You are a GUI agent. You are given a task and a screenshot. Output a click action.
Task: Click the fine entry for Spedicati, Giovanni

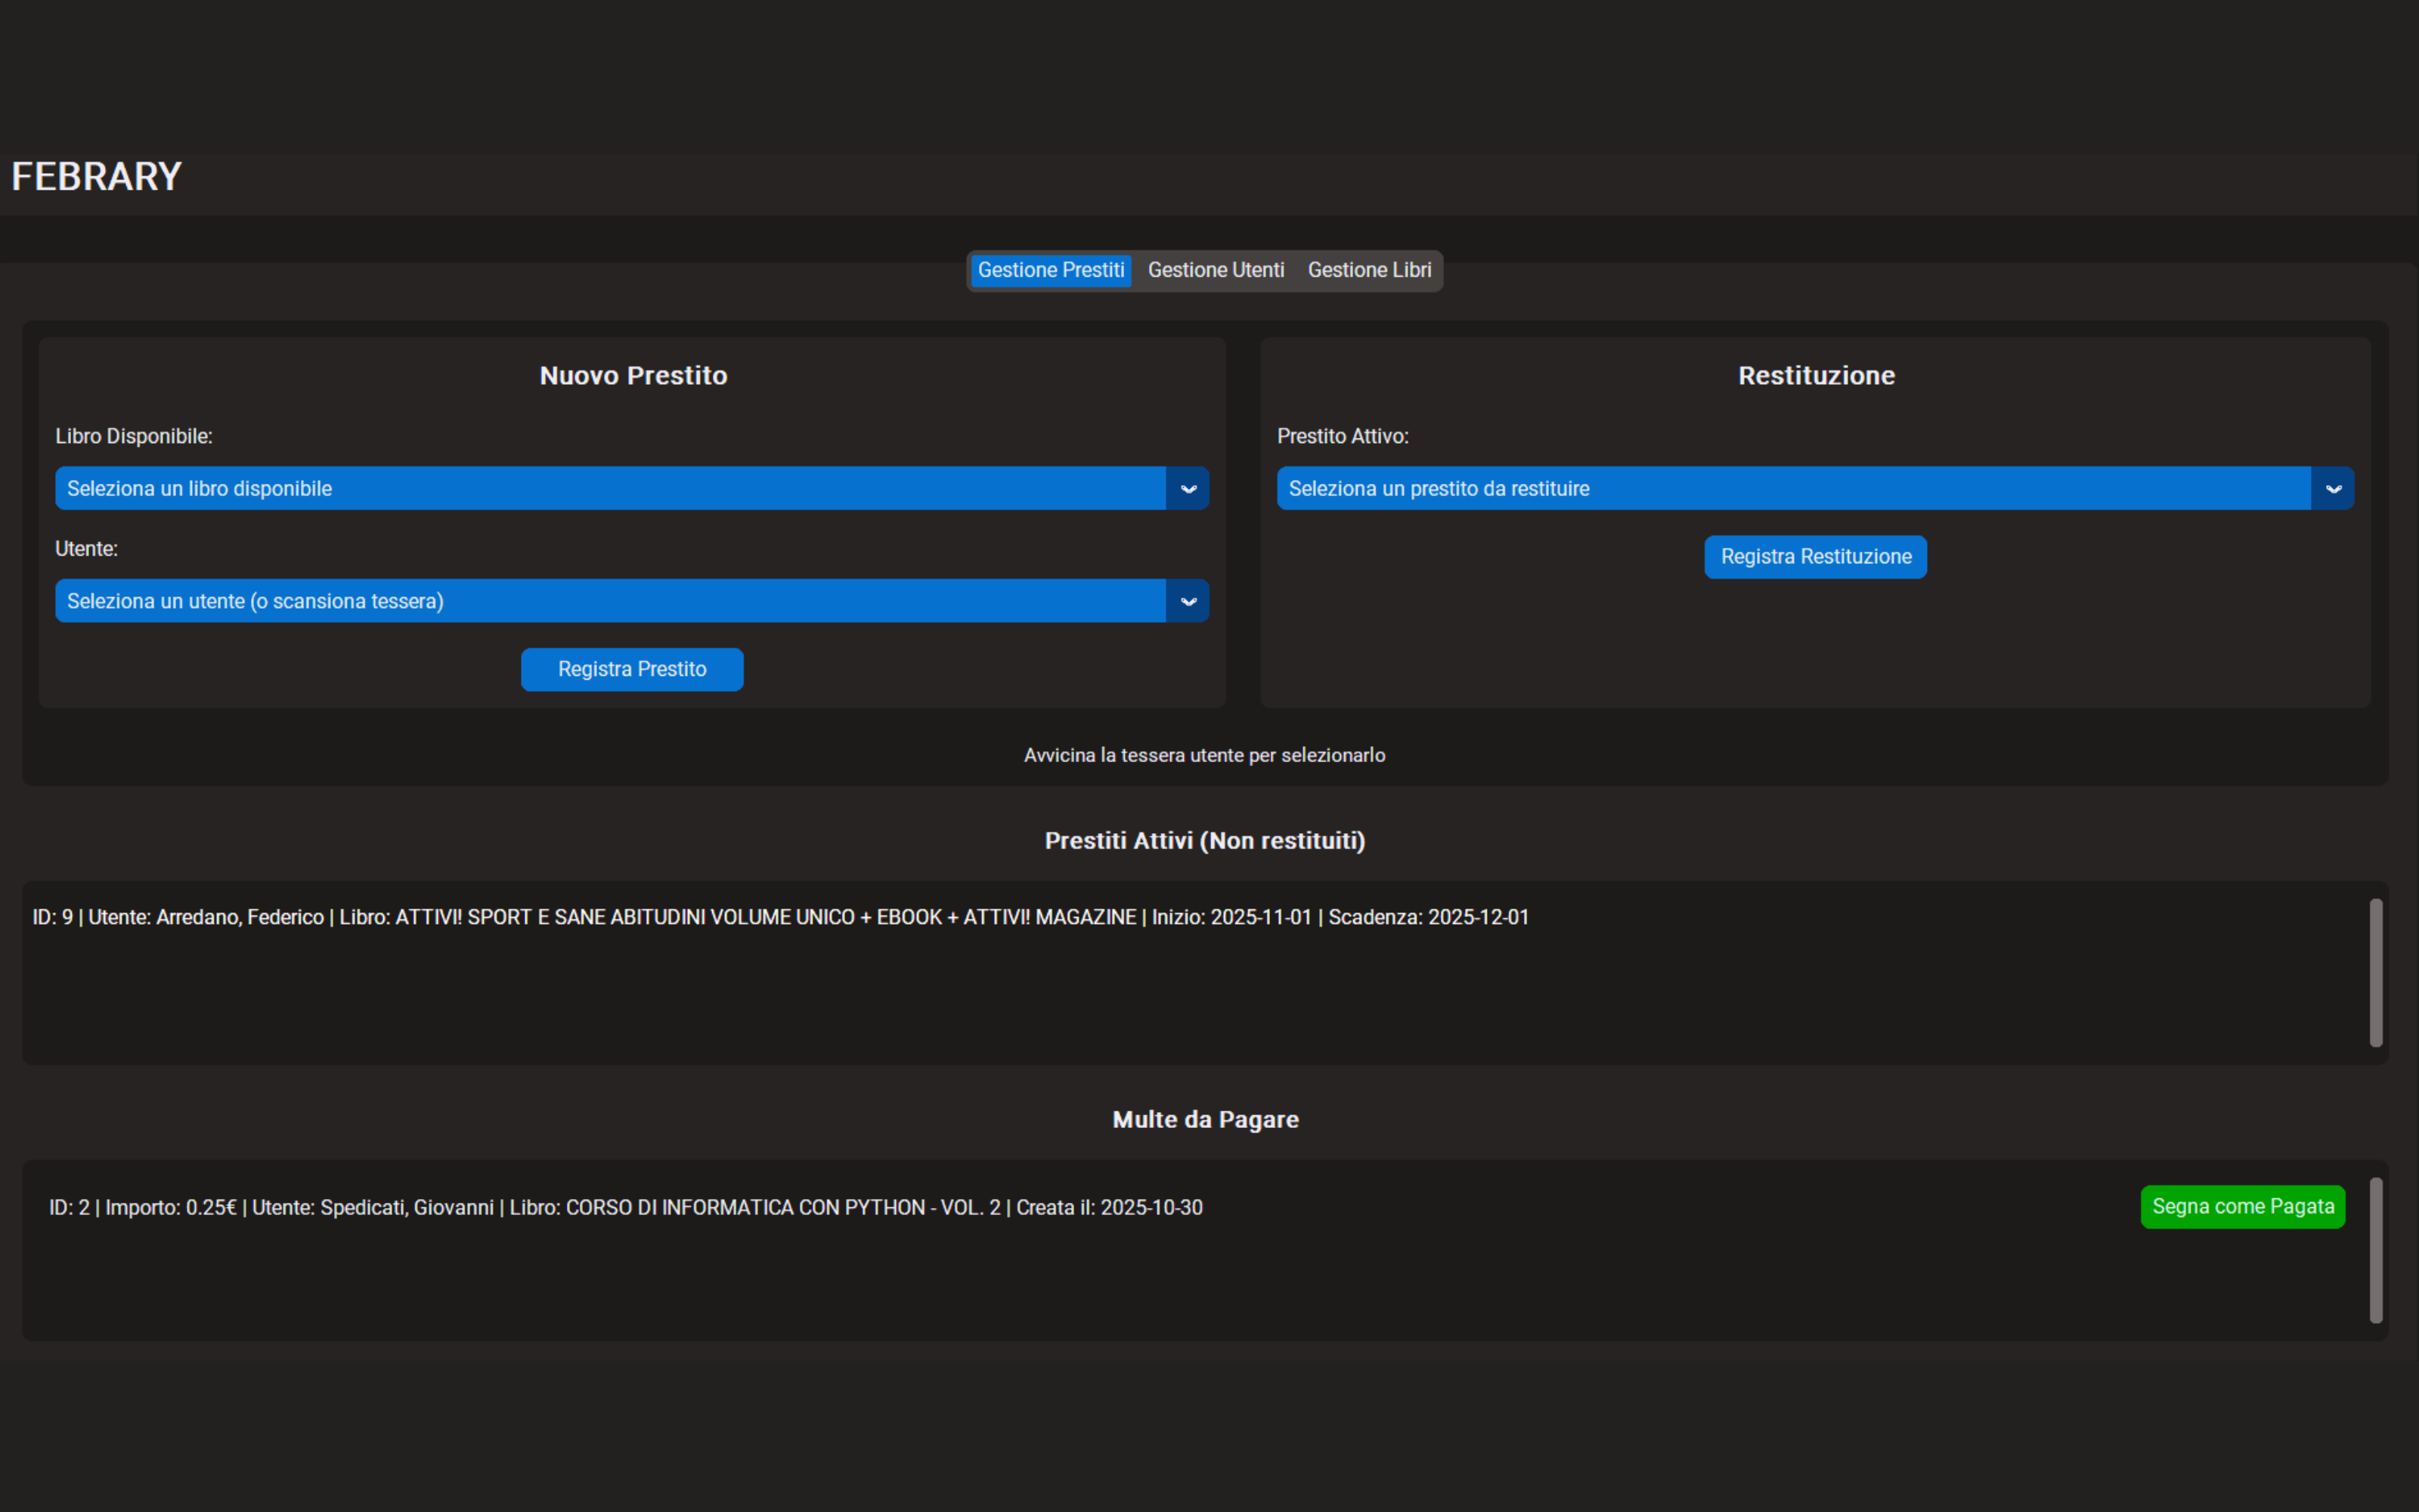click(626, 1207)
